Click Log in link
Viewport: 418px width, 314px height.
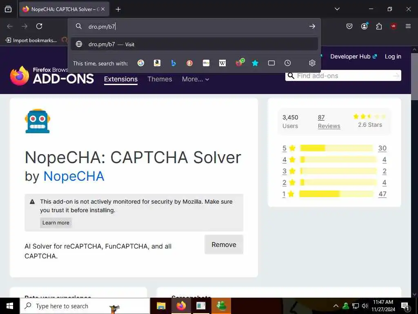393,56
